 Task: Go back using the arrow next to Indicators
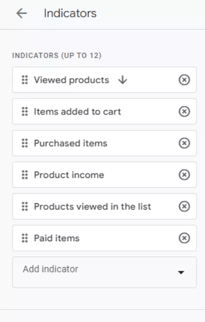click(22, 13)
